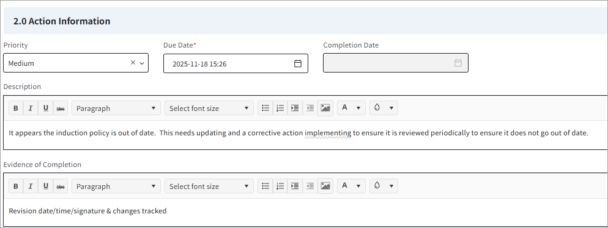This screenshot has height=228, width=608.
Task: Insert bulleted list in Evidence of Completion editor
Action: tap(265, 187)
